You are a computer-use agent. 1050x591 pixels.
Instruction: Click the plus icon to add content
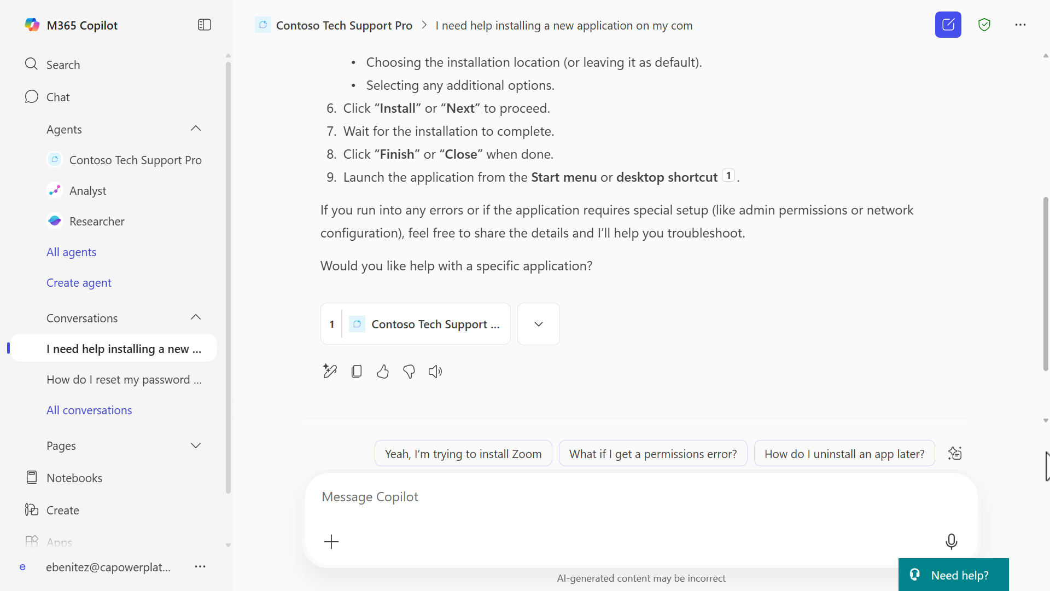tap(331, 542)
